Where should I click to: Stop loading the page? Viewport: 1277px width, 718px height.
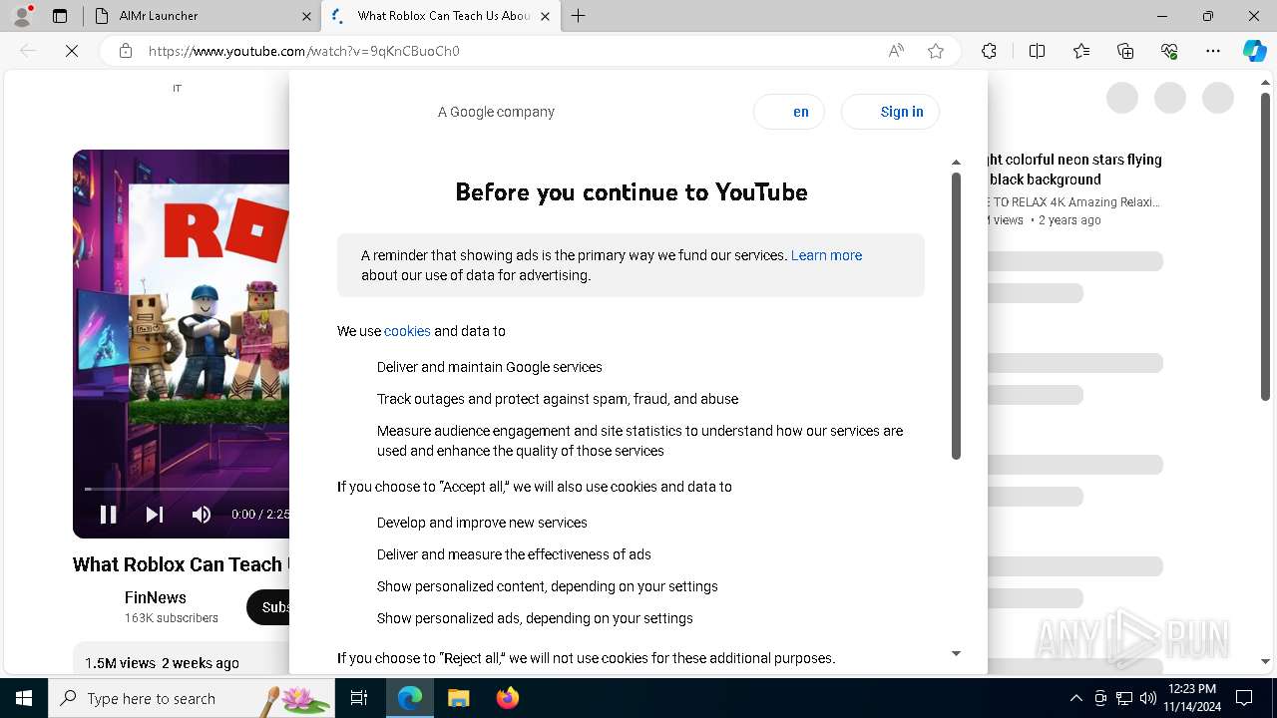[x=72, y=51]
